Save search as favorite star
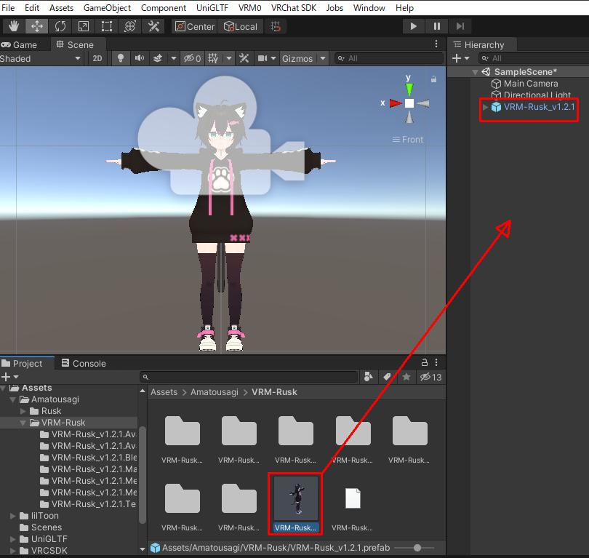This screenshot has height=558, width=589. tap(406, 377)
